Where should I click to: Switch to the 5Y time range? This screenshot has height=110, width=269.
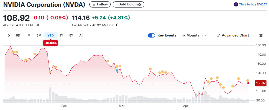click(71, 35)
